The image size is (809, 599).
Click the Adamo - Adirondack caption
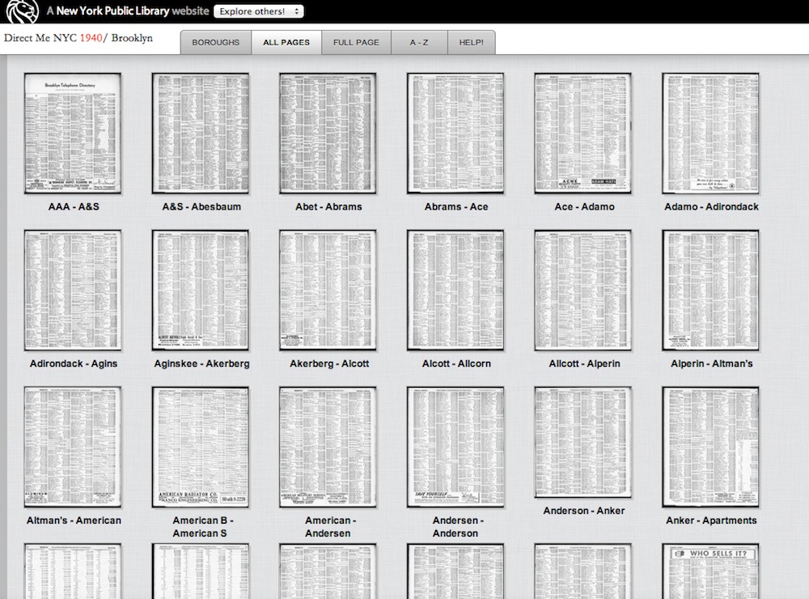pos(711,206)
